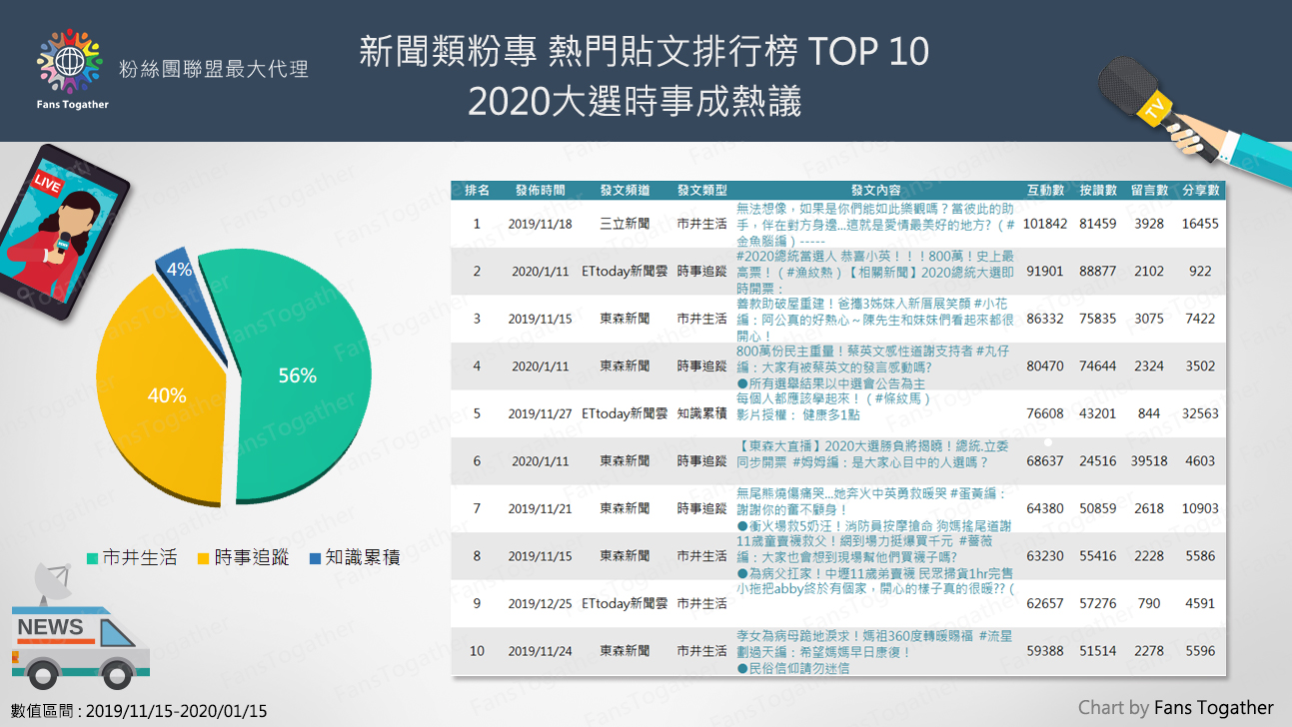Click the post starting 每個人都應該學起來

(834, 406)
